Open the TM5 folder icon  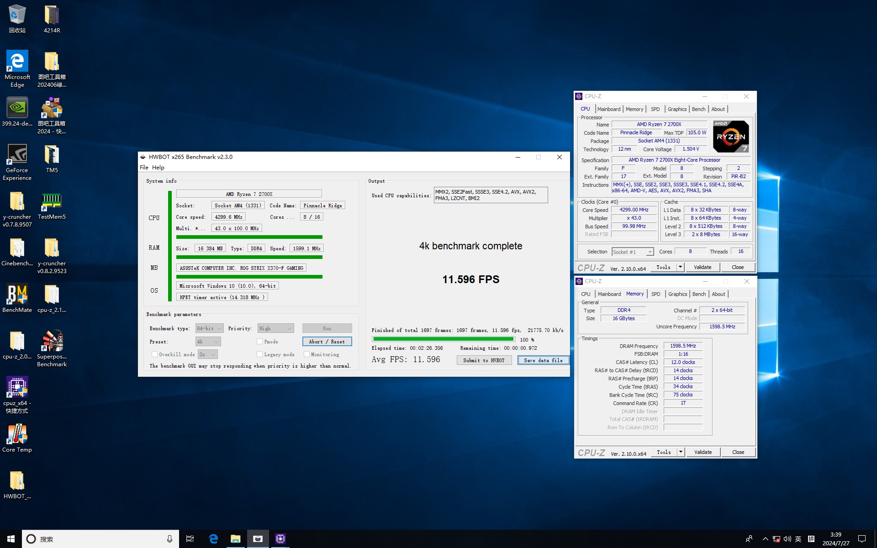click(x=52, y=158)
